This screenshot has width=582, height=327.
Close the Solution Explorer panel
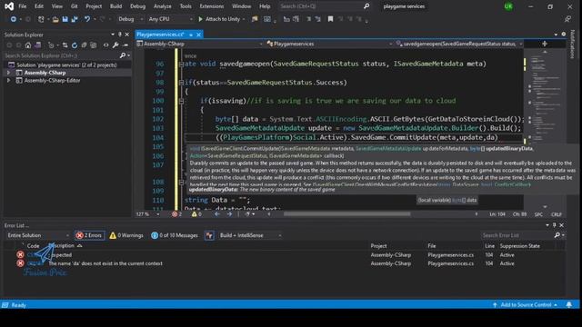point(127,35)
